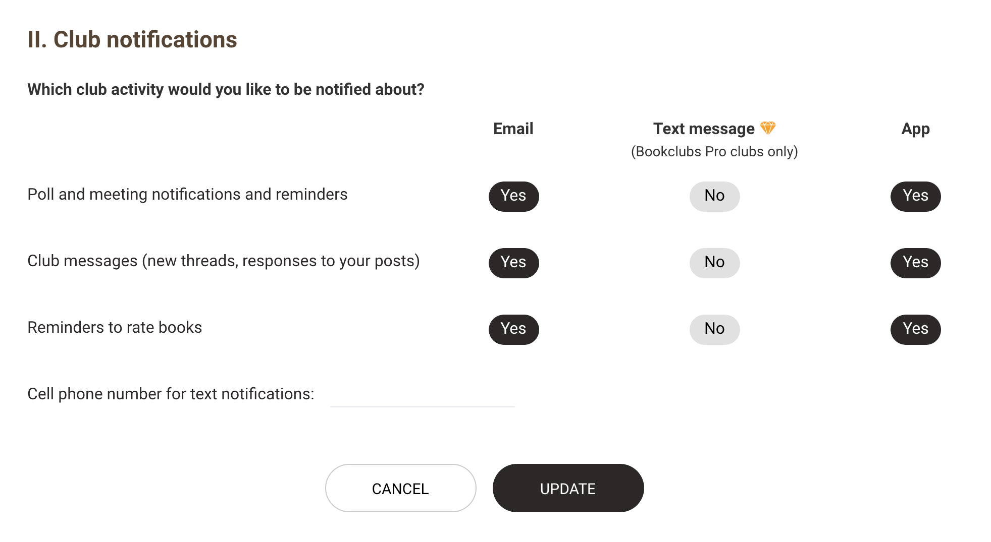Click the App column header
Screen dimensions: 991x542
(x=915, y=129)
